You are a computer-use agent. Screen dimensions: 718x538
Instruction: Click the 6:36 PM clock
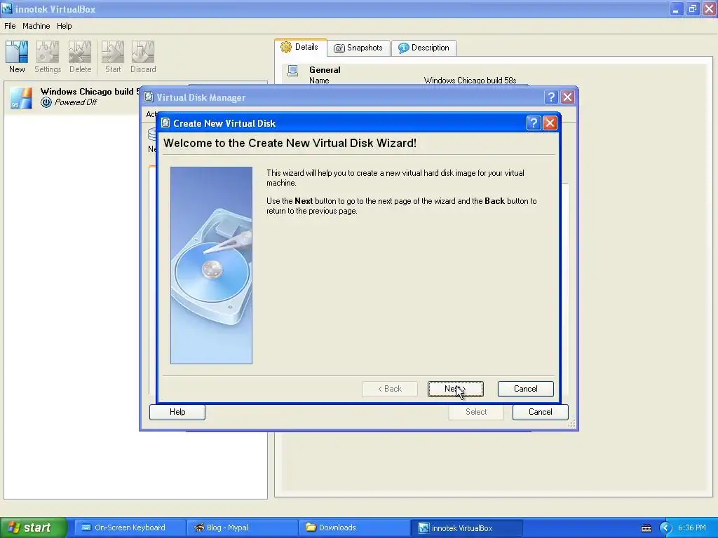click(692, 527)
